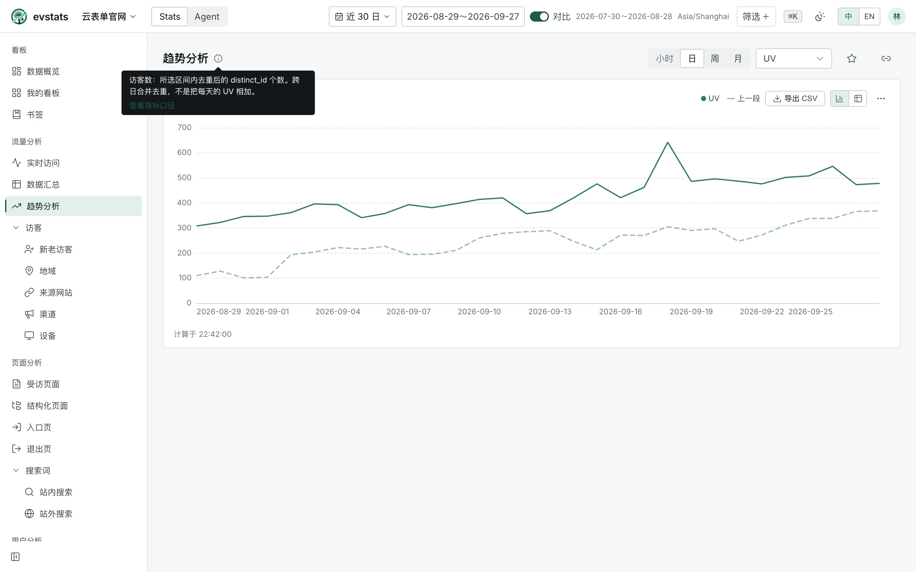The width and height of the screenshot is (916, 572).
Task: Open the UV metric dropdown
Action: (x=793, y=59)
